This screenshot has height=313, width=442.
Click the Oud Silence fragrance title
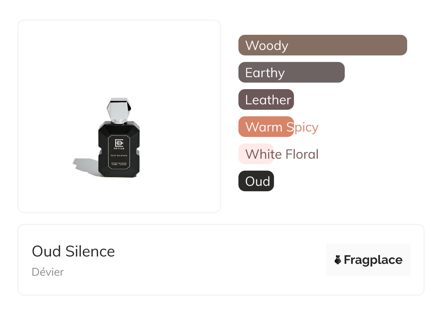pos(73,251)
